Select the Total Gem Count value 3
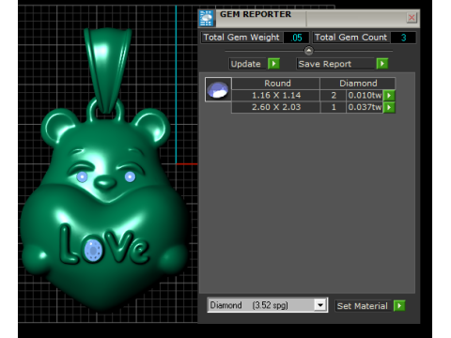The width and height of the screenshot is (451, 338). (x=403, y=38)
